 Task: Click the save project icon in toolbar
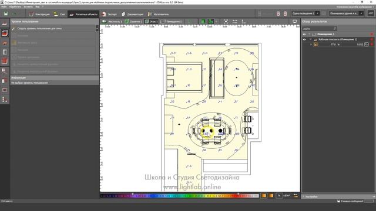click(x=6, y=14)
